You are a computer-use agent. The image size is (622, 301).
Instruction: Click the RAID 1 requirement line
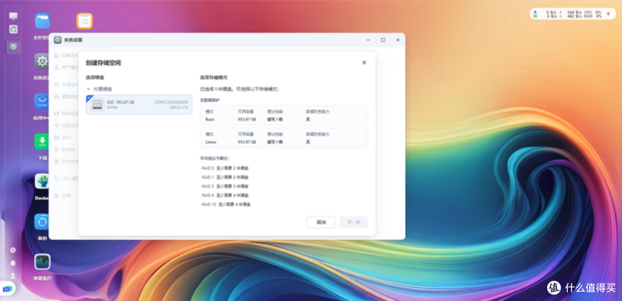pyautogui.click(x=225, y=177)
